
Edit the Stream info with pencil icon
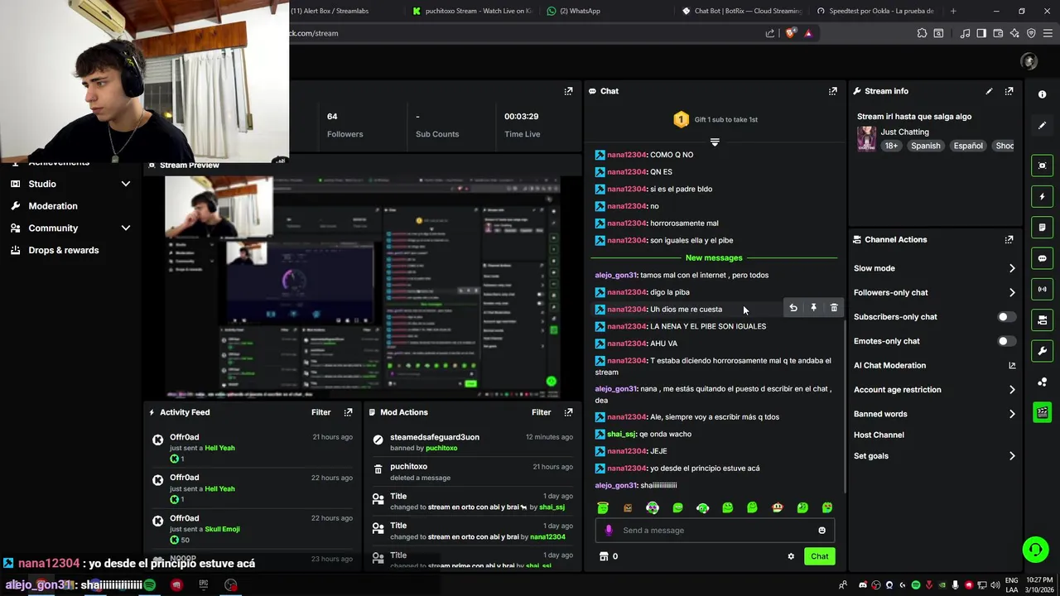989,91
